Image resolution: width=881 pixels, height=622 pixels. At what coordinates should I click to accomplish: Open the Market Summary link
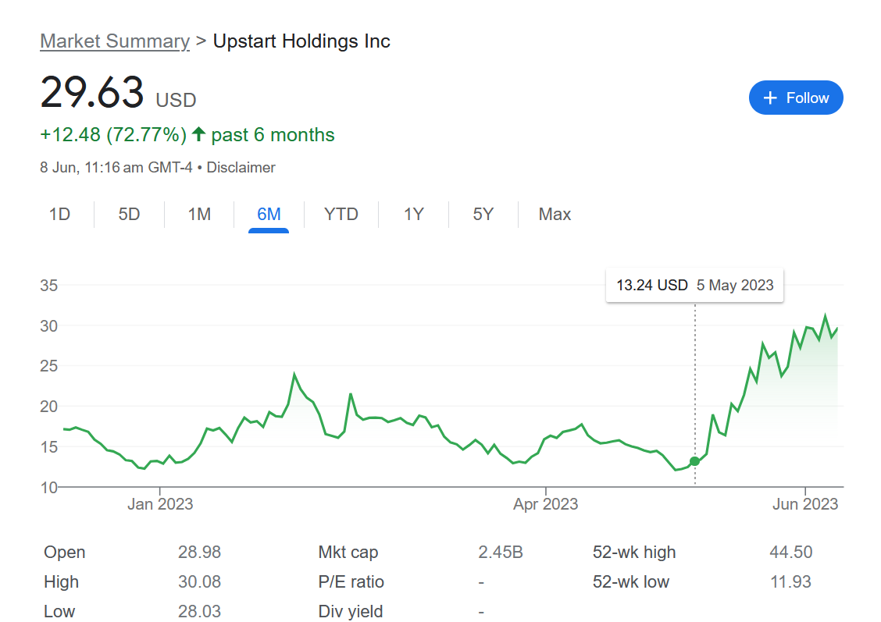115,41
